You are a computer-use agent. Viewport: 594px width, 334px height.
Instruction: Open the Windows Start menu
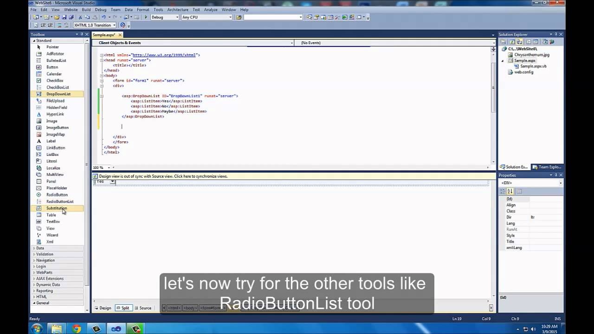(37, 328)
